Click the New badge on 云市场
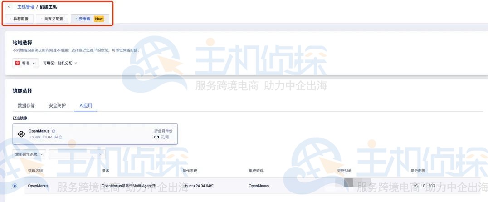 pyautogui.click(x=99, y=19)
